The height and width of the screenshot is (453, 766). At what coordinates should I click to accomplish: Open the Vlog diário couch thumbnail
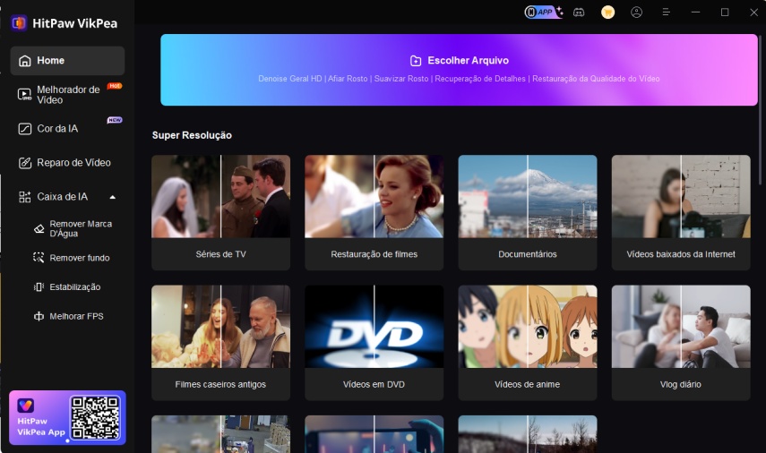coord(681,327)
